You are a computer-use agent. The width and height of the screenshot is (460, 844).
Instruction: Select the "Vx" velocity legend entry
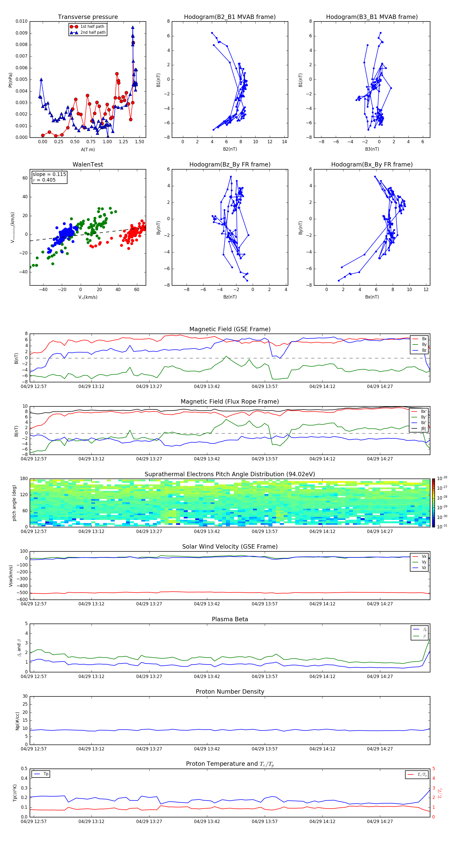(419, 556)
